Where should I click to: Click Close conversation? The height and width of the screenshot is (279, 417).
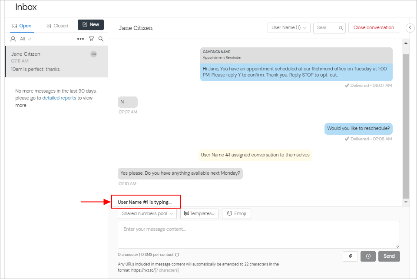(x=374, y=27)
